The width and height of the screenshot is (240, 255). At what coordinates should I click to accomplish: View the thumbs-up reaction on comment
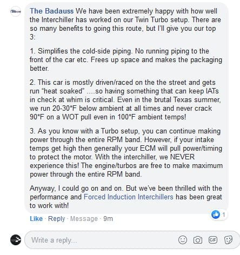[x=216, y=214]
